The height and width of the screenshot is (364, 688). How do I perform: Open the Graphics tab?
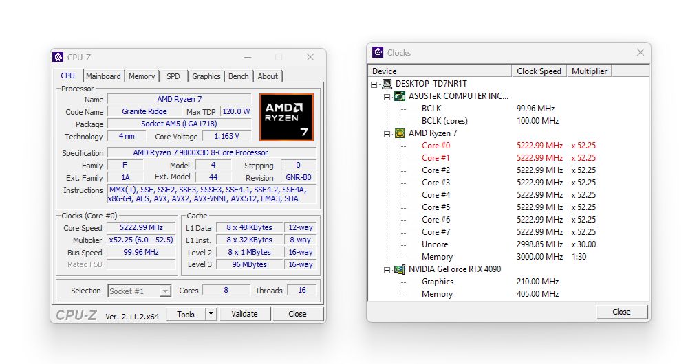(206, 76)
